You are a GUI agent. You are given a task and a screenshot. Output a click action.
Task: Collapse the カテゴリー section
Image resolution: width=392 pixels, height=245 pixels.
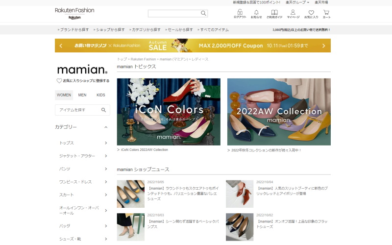106,127
